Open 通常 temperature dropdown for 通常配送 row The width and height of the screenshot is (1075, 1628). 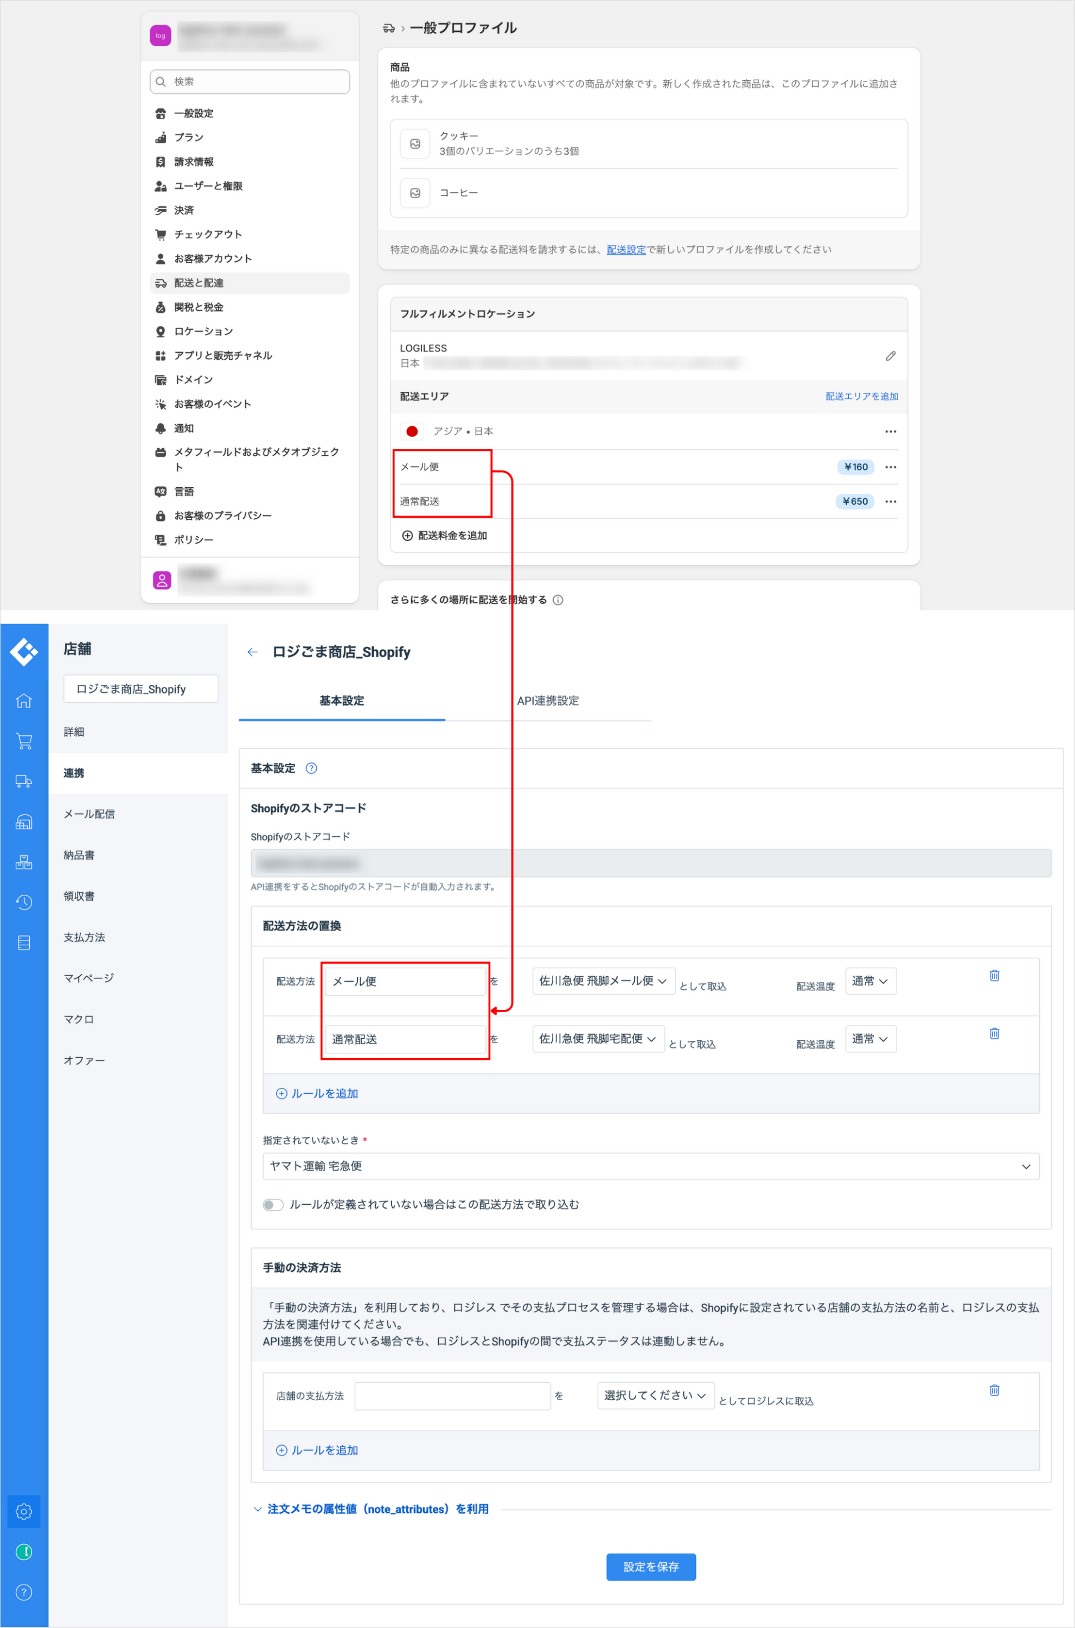coord(870,1039)
